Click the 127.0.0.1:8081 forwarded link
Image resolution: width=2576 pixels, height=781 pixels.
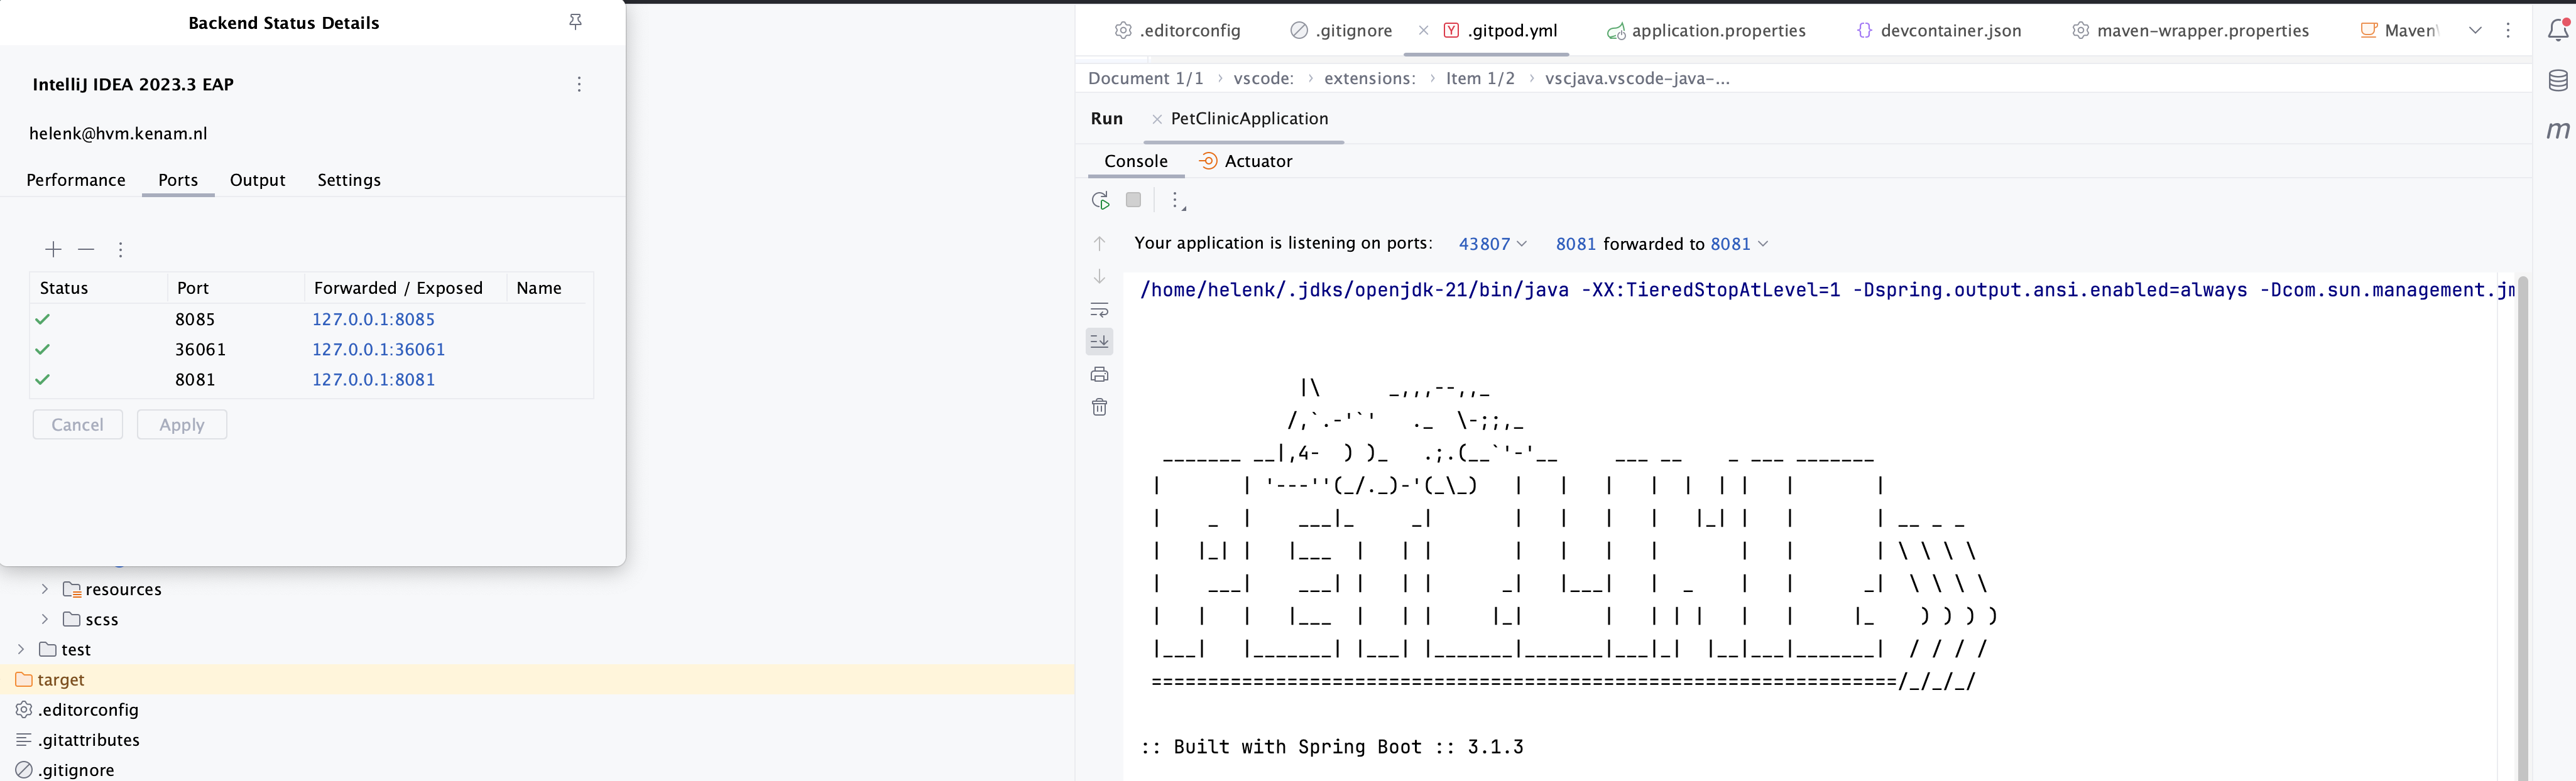[x=373, y=379]
